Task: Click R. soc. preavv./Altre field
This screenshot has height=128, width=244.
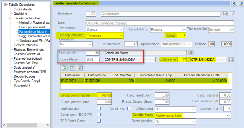Action: [x=104, y=102]
